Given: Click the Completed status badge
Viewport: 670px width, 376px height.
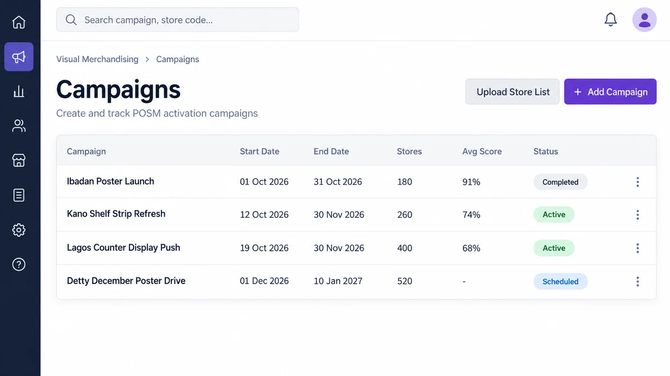Looking at the screenshot, I should pyautogui.click(x=560, y=182).
